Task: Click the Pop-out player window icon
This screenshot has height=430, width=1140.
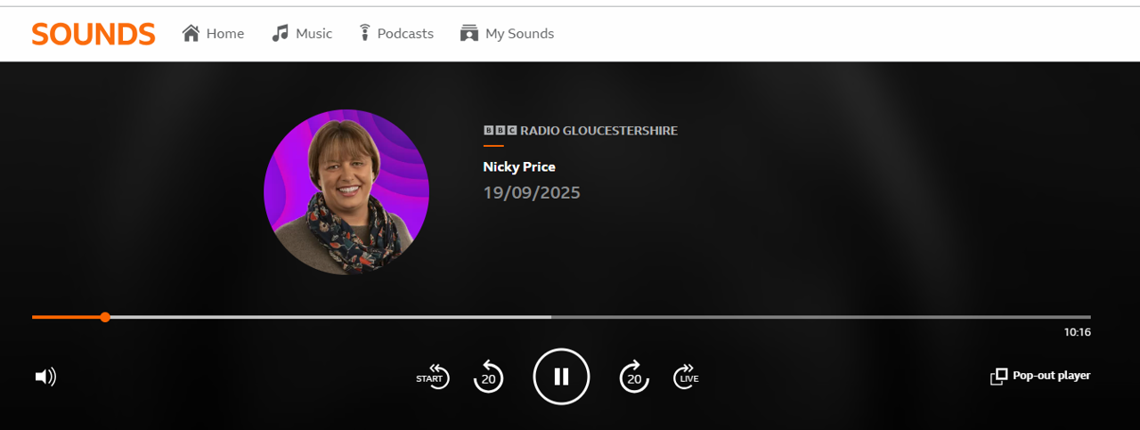Action: 998,377
